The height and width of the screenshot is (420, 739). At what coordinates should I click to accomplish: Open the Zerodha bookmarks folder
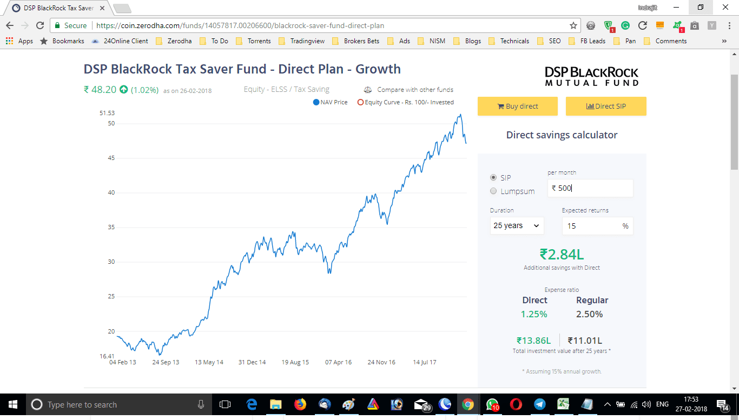click(173, 41)
